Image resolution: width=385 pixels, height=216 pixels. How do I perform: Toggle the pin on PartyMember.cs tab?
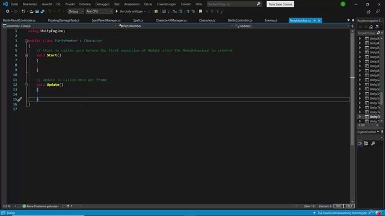click(x=315, y=20)
